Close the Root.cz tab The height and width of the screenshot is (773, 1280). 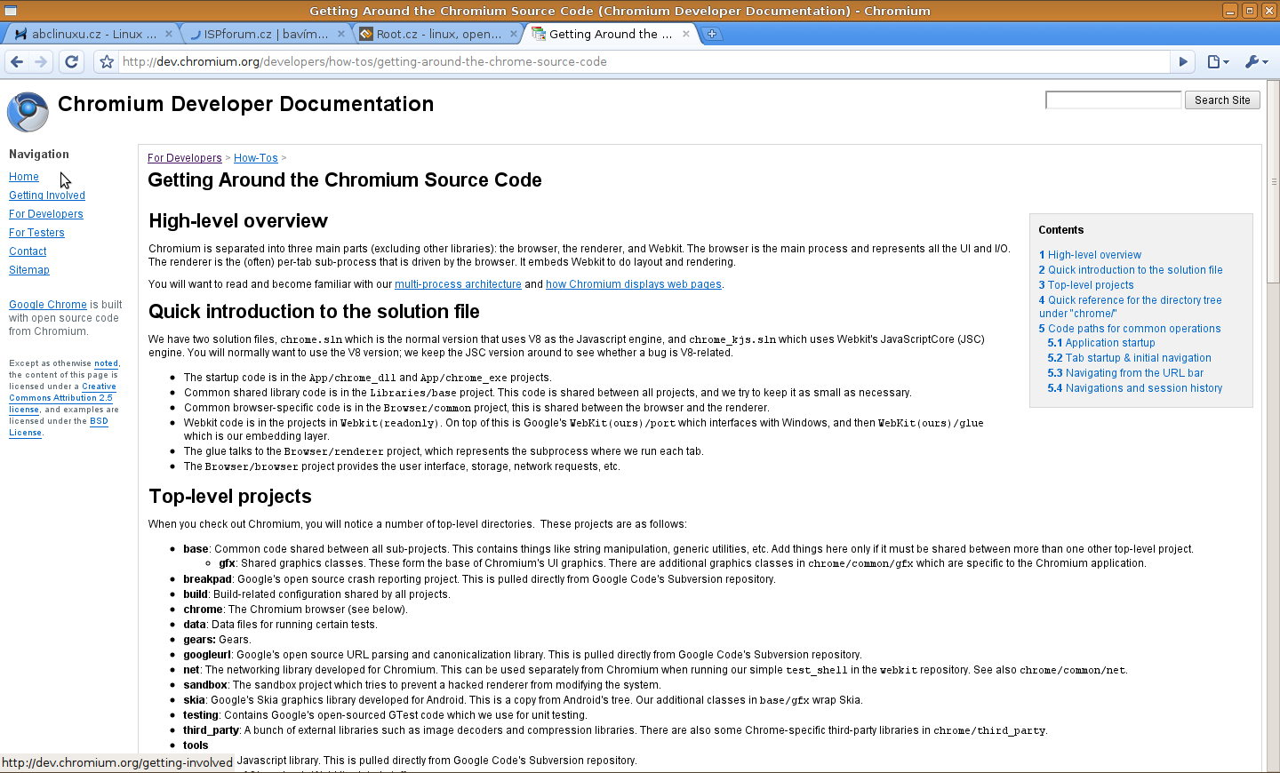[x=514, y=34]
